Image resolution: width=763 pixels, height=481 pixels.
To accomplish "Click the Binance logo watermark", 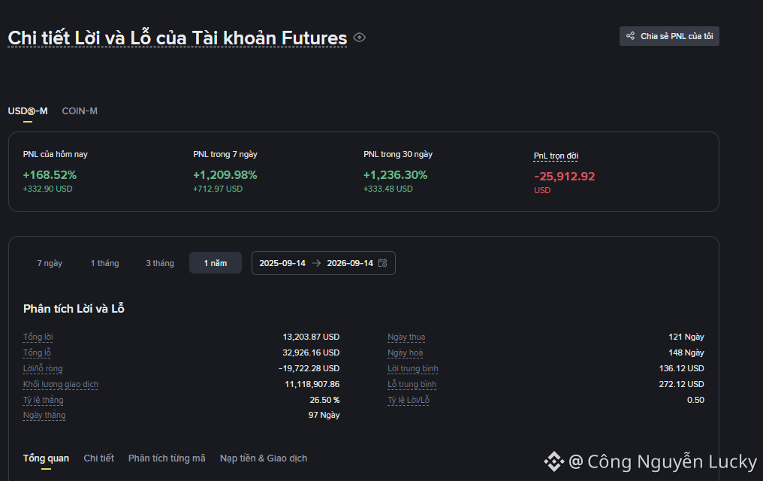I will pyautogui.click(x=553, y=461).
